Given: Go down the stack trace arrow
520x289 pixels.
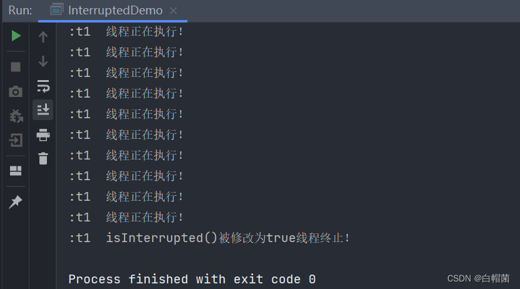Looking at the screenshot, I should pyautogui.click(x=43, y=61).
